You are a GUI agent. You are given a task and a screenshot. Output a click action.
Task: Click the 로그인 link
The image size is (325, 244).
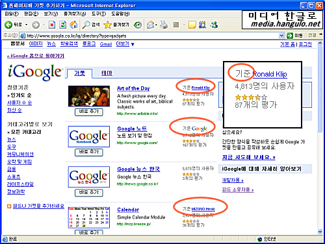305,44
